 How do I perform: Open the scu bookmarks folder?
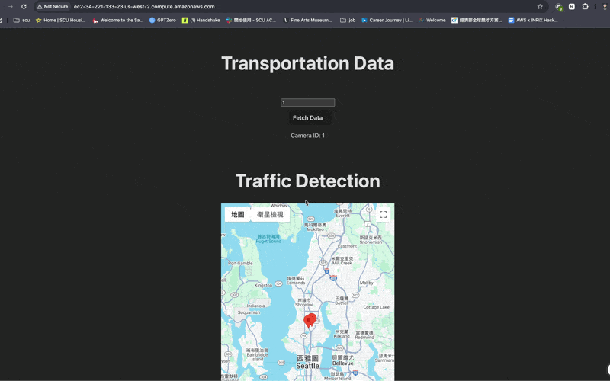(22, 21)
